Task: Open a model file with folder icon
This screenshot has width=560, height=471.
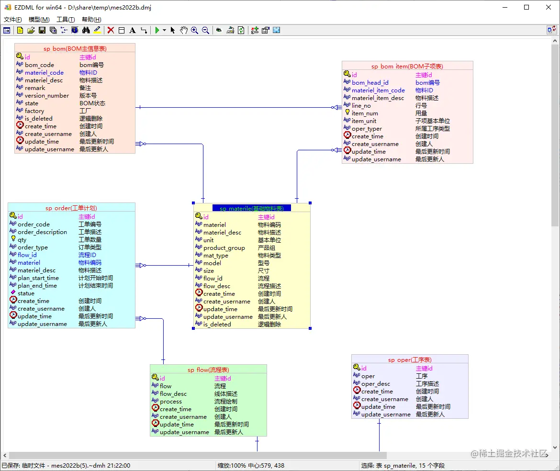Action: click(31, 30)
